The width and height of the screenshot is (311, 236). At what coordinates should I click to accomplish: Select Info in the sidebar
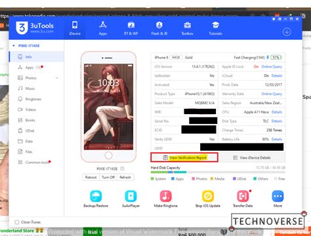click(x=37, y=57)
